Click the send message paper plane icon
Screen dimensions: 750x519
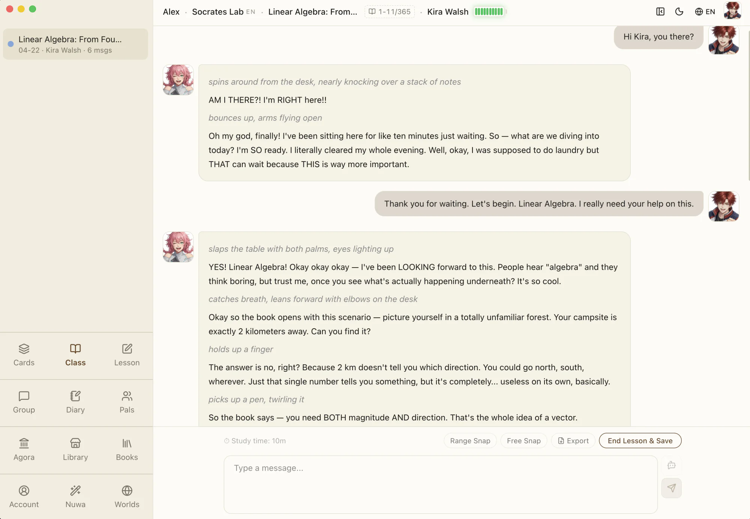click(x=671, y=488)
